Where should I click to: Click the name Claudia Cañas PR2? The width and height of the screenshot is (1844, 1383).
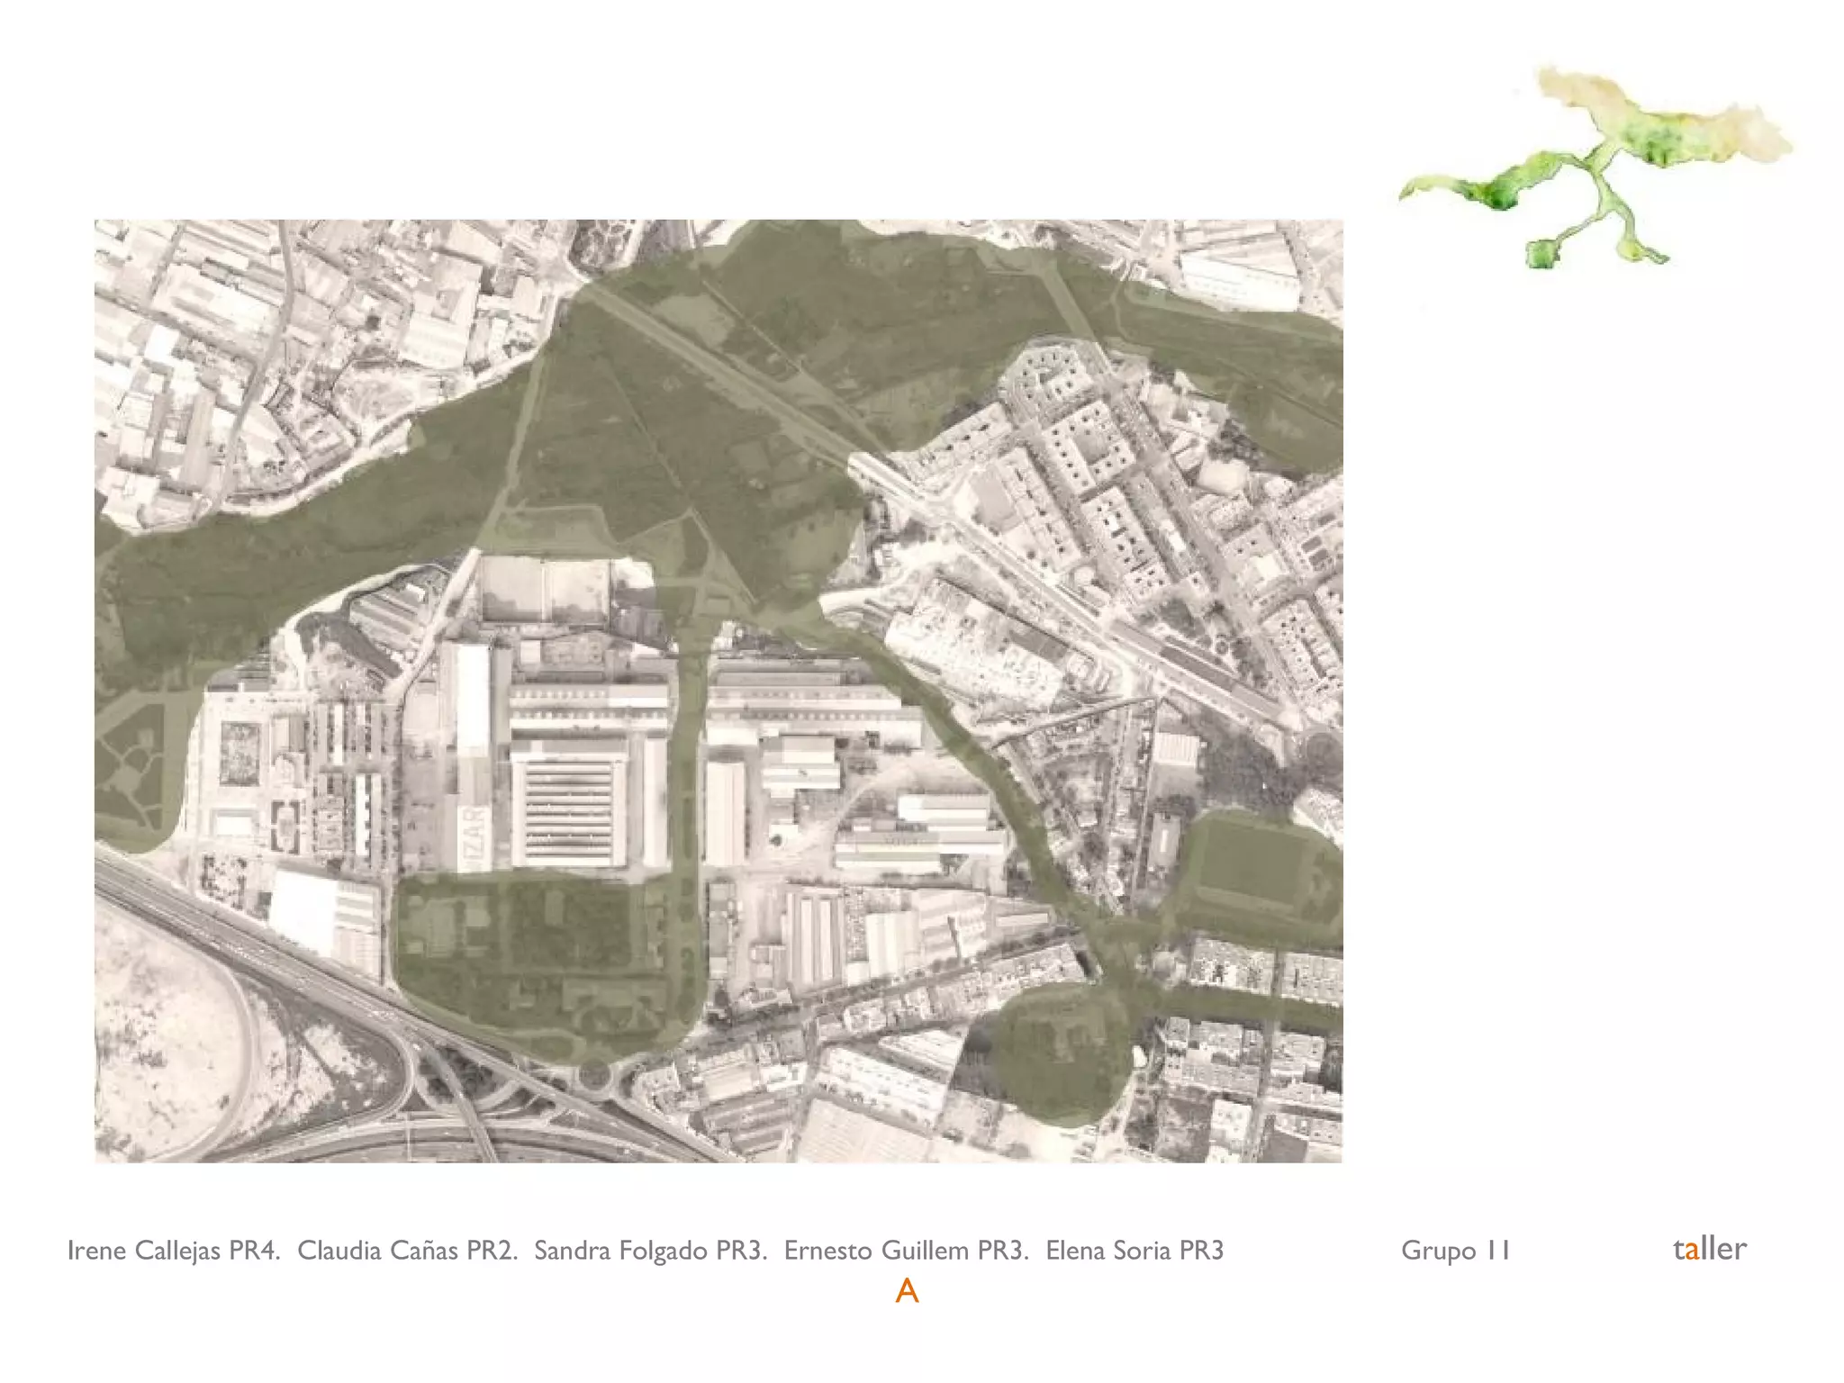coord(407,1251)
